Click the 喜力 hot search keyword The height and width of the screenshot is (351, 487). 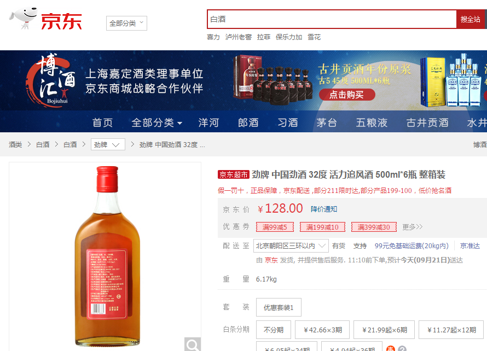coord(213,37)
